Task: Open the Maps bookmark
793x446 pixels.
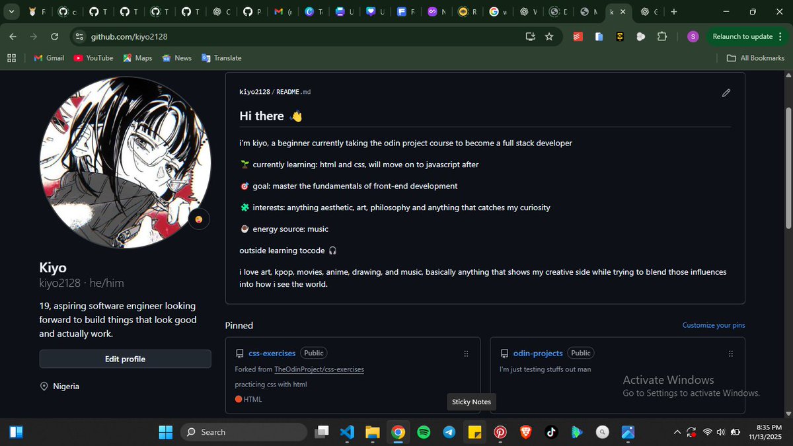Action: 137,58
